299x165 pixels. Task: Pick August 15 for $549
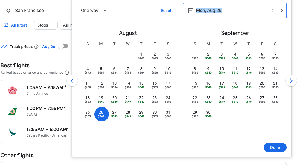coord(141,85)
